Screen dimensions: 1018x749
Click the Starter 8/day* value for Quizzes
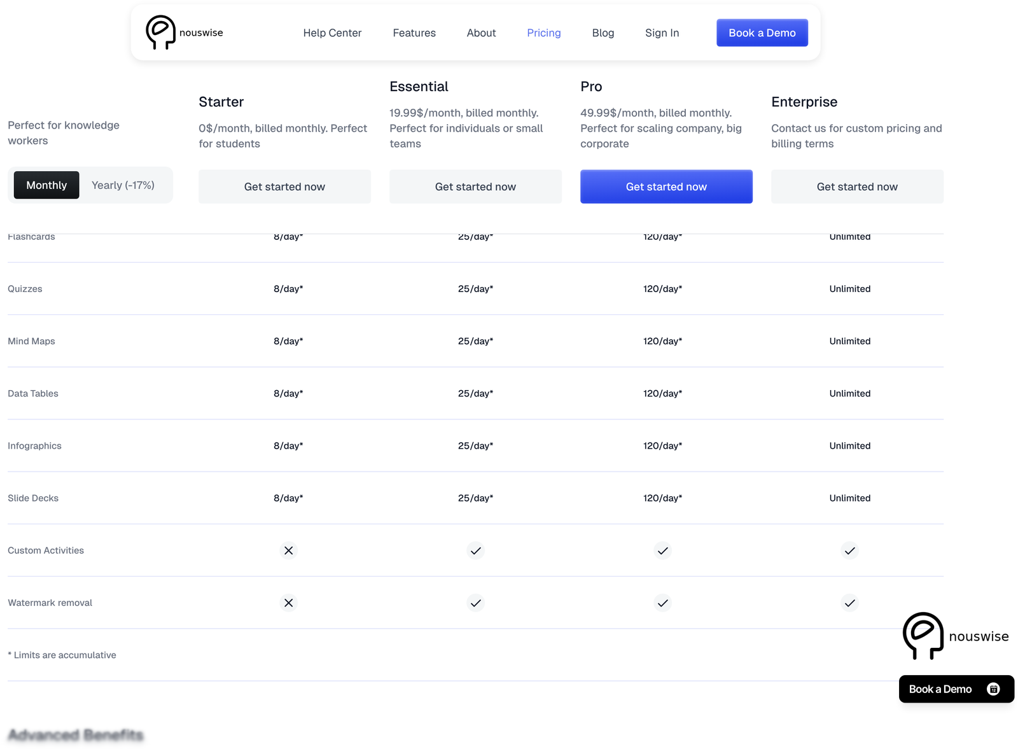click(x=288, y=289)
